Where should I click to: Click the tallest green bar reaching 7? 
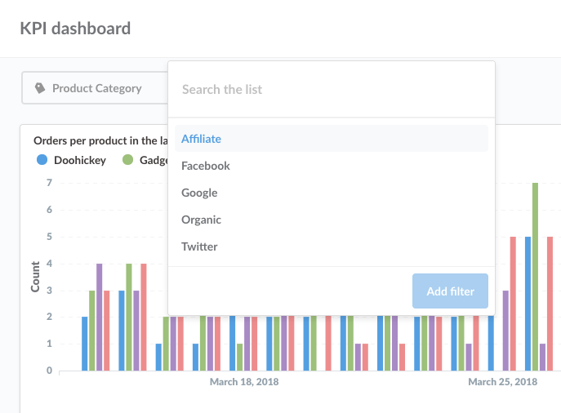(535, 276)
